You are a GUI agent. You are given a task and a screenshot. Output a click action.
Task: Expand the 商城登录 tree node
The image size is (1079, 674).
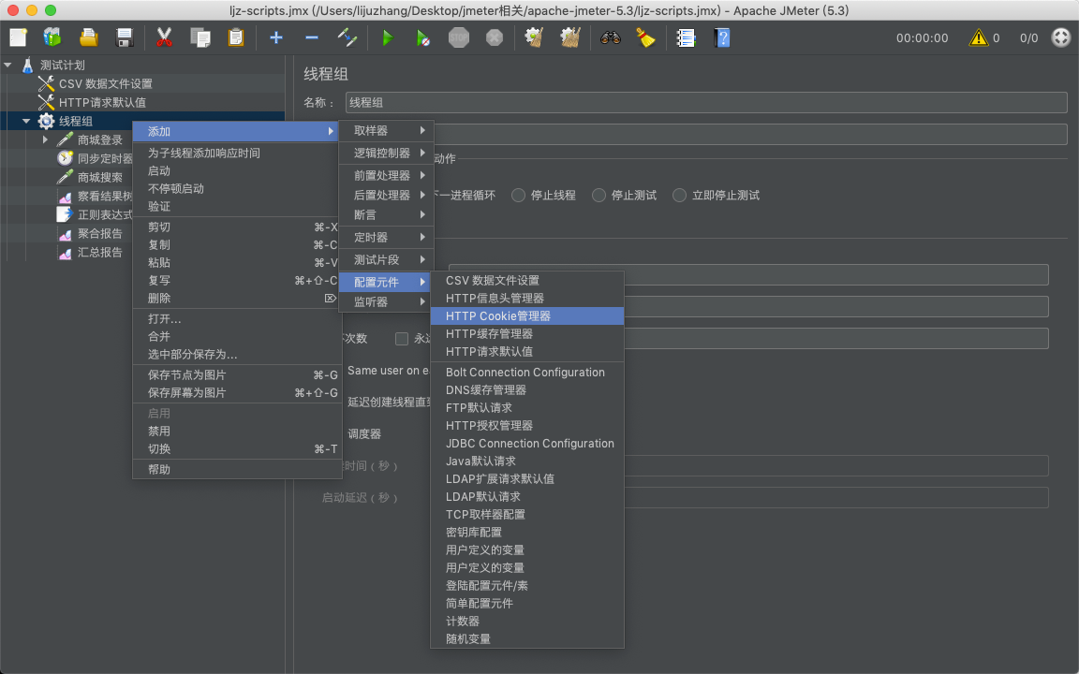(x=45, y=139)
